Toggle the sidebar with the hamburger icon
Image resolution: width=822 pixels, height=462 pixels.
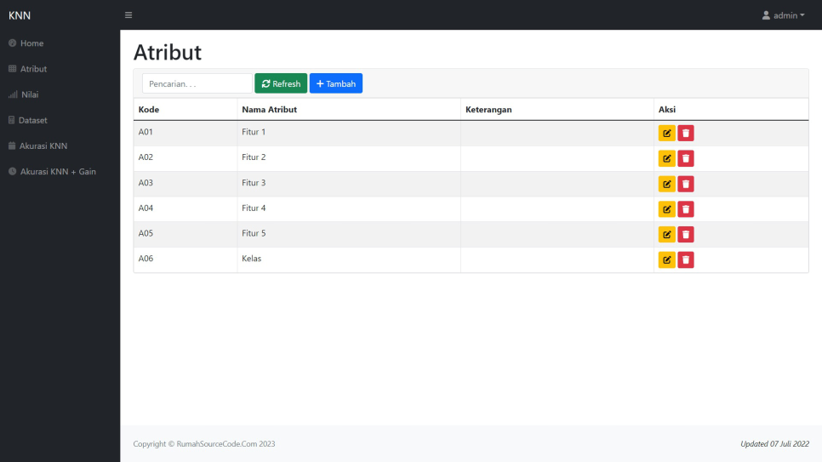point(128,15)
